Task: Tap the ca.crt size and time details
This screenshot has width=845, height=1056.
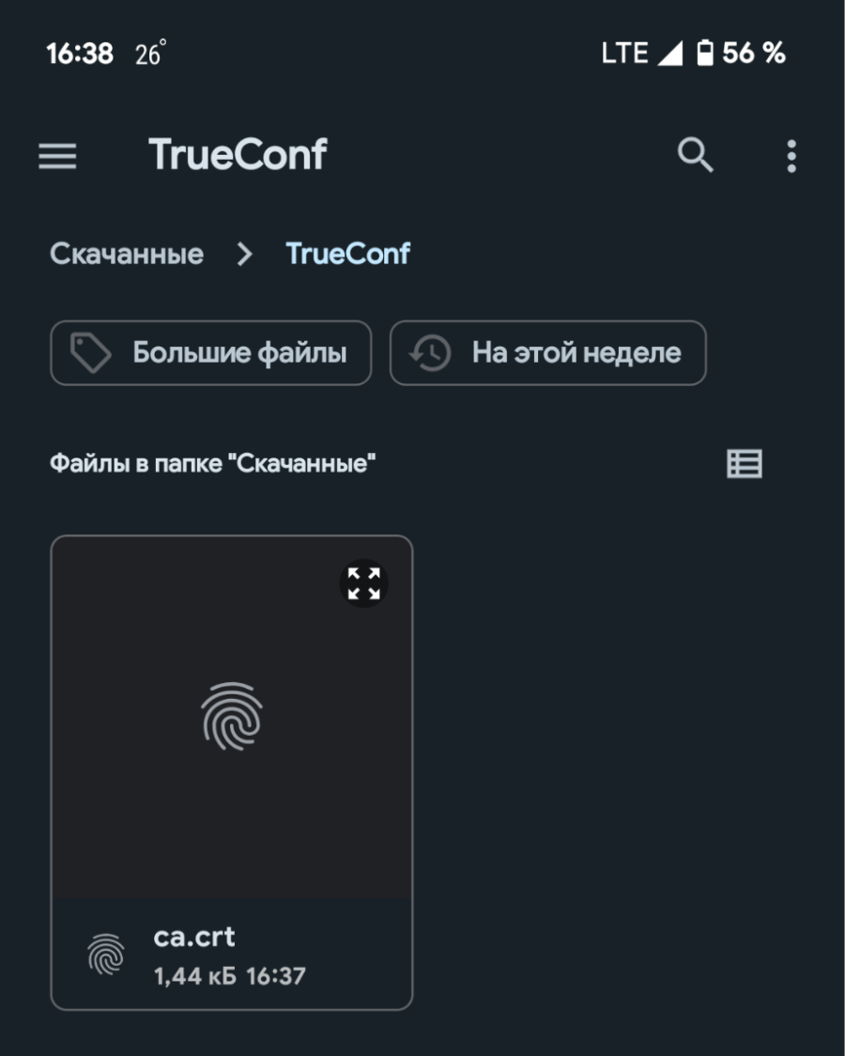Action: click(229, 976)
